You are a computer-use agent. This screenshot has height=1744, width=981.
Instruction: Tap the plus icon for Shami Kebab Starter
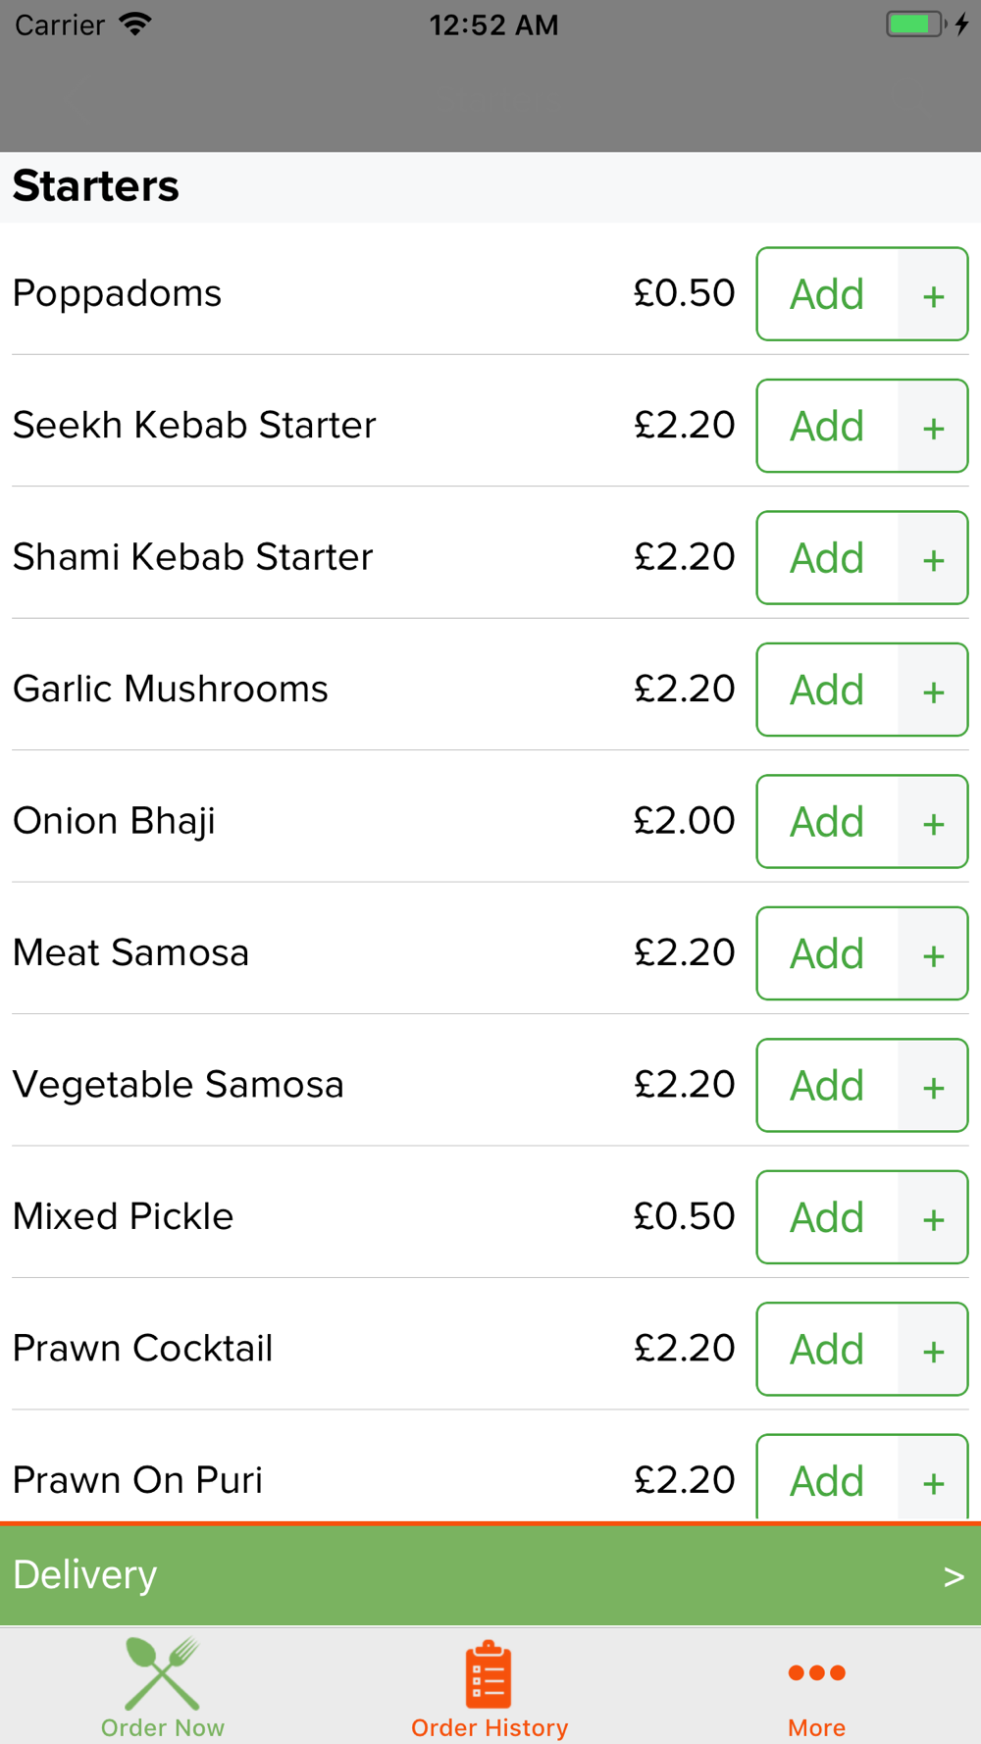tap(933, 557)
